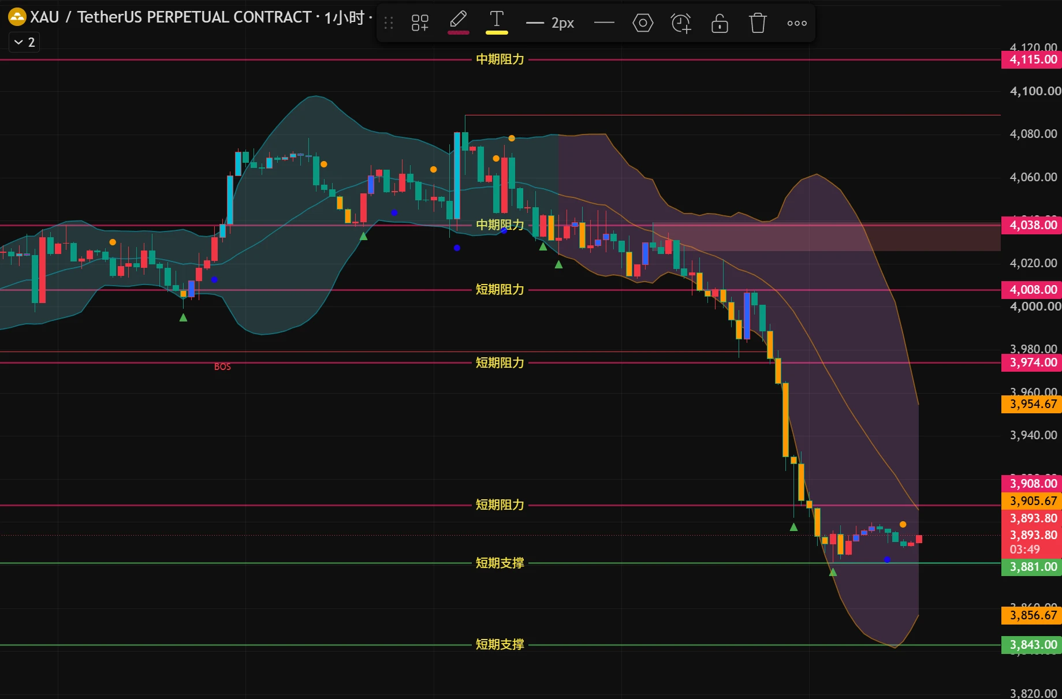The width and height of the screenshot is (1062, 699).
Task: Change text color with the T icon
Action: coord(497,23)
